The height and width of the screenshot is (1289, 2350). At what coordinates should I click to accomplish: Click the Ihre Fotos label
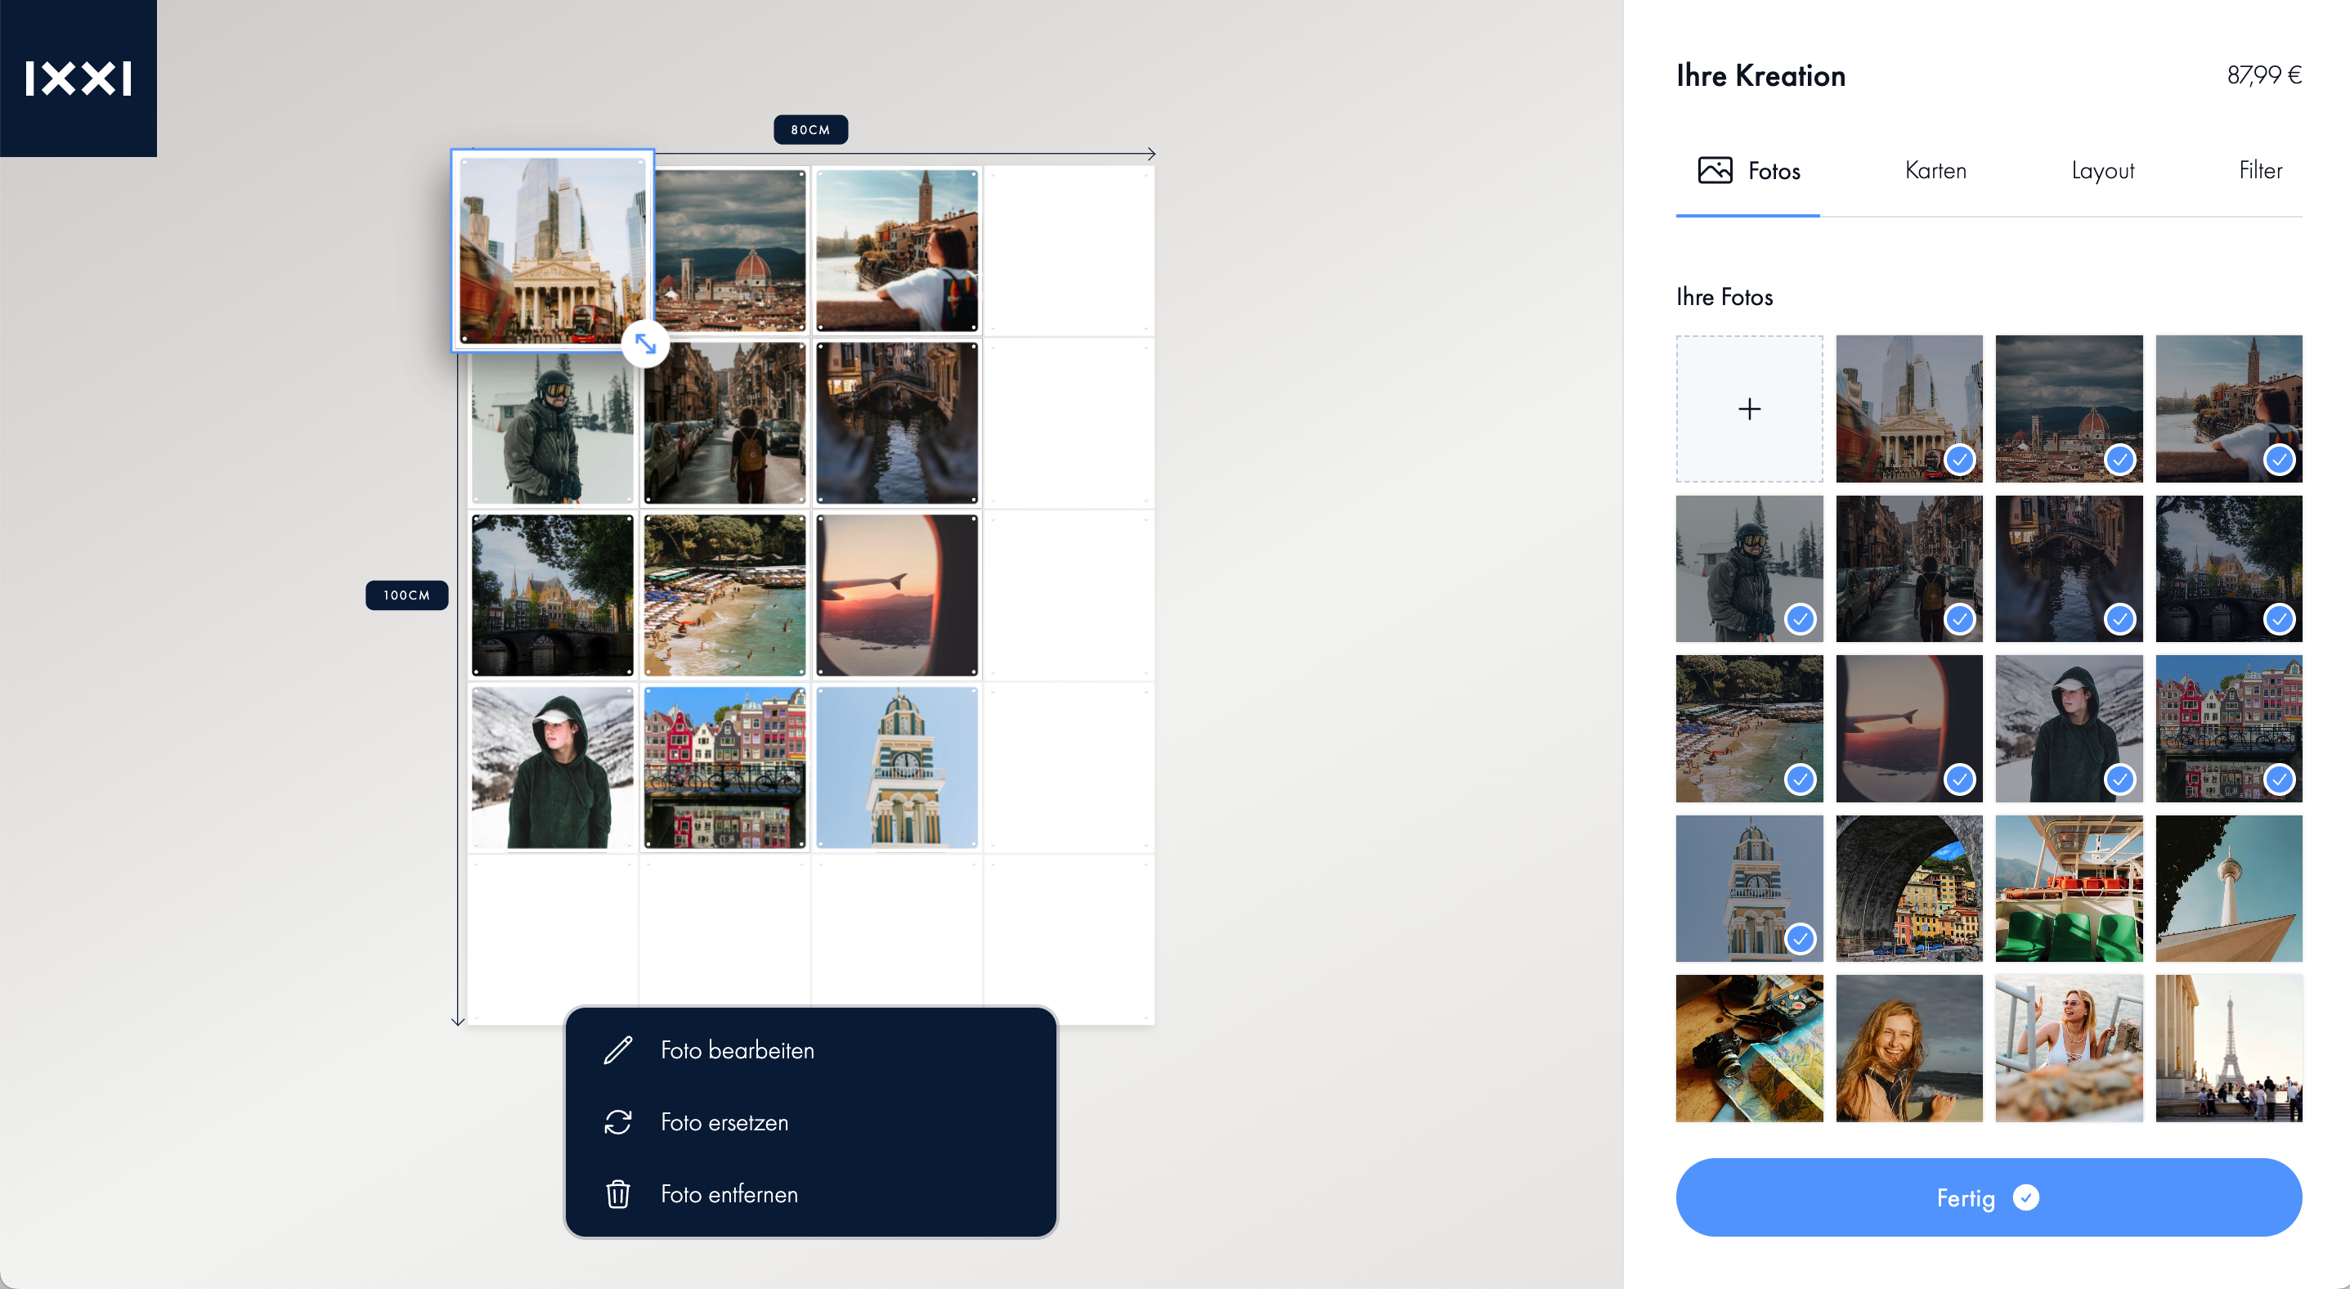point(1724,296)
